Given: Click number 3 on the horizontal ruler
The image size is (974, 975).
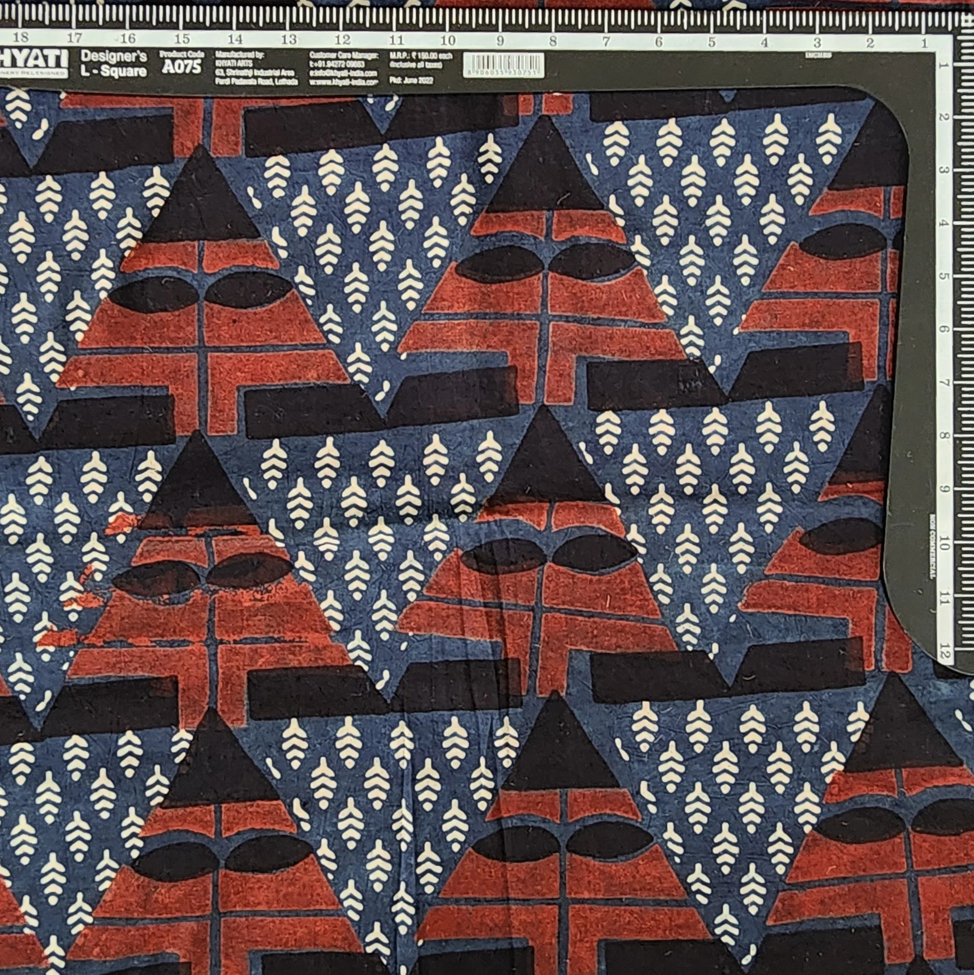Looking at the screenshot, I should point(817,42).
